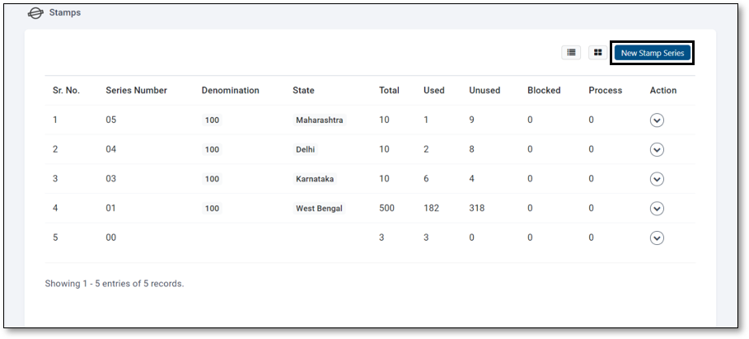Viewport: 749px width, 339px height.
Task: Click the Stamps page title
Action: tap(65, 13)
